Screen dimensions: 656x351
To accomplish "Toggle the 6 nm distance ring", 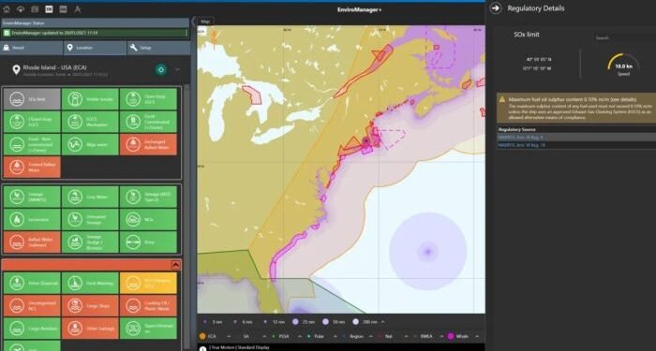I will tap(234, 322).
